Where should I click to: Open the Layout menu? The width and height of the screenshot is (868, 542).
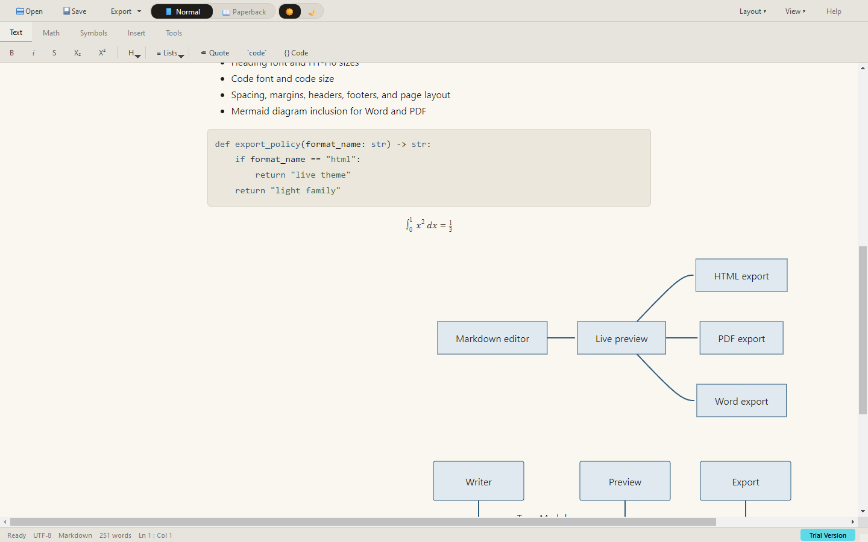click(753, 11)
